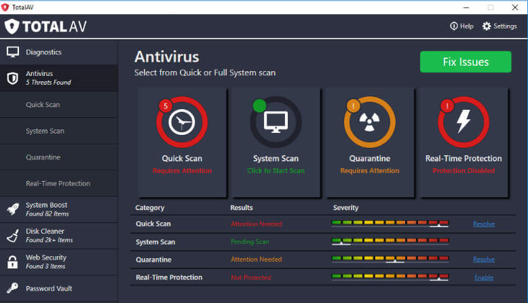The width and height of the screenshot is (528, 303).
Task: Open Diagnostics section in sidebar
Action: 59,52
